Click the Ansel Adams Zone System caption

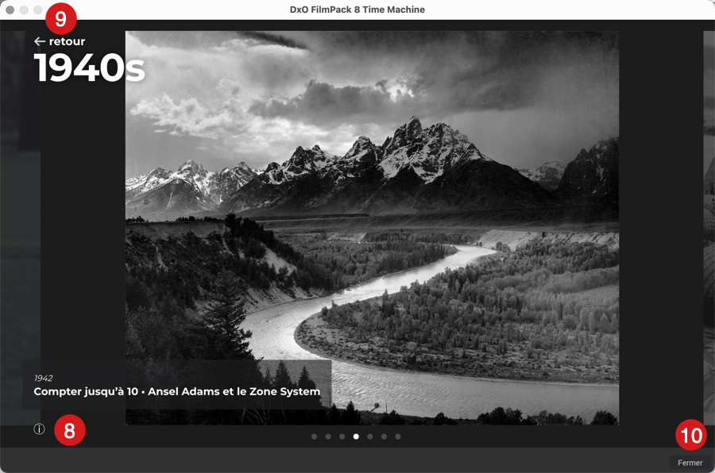[176, 391]
